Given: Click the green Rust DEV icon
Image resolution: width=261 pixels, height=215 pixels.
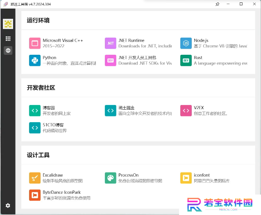Looking at the screenshot, I should pos(186,60).
